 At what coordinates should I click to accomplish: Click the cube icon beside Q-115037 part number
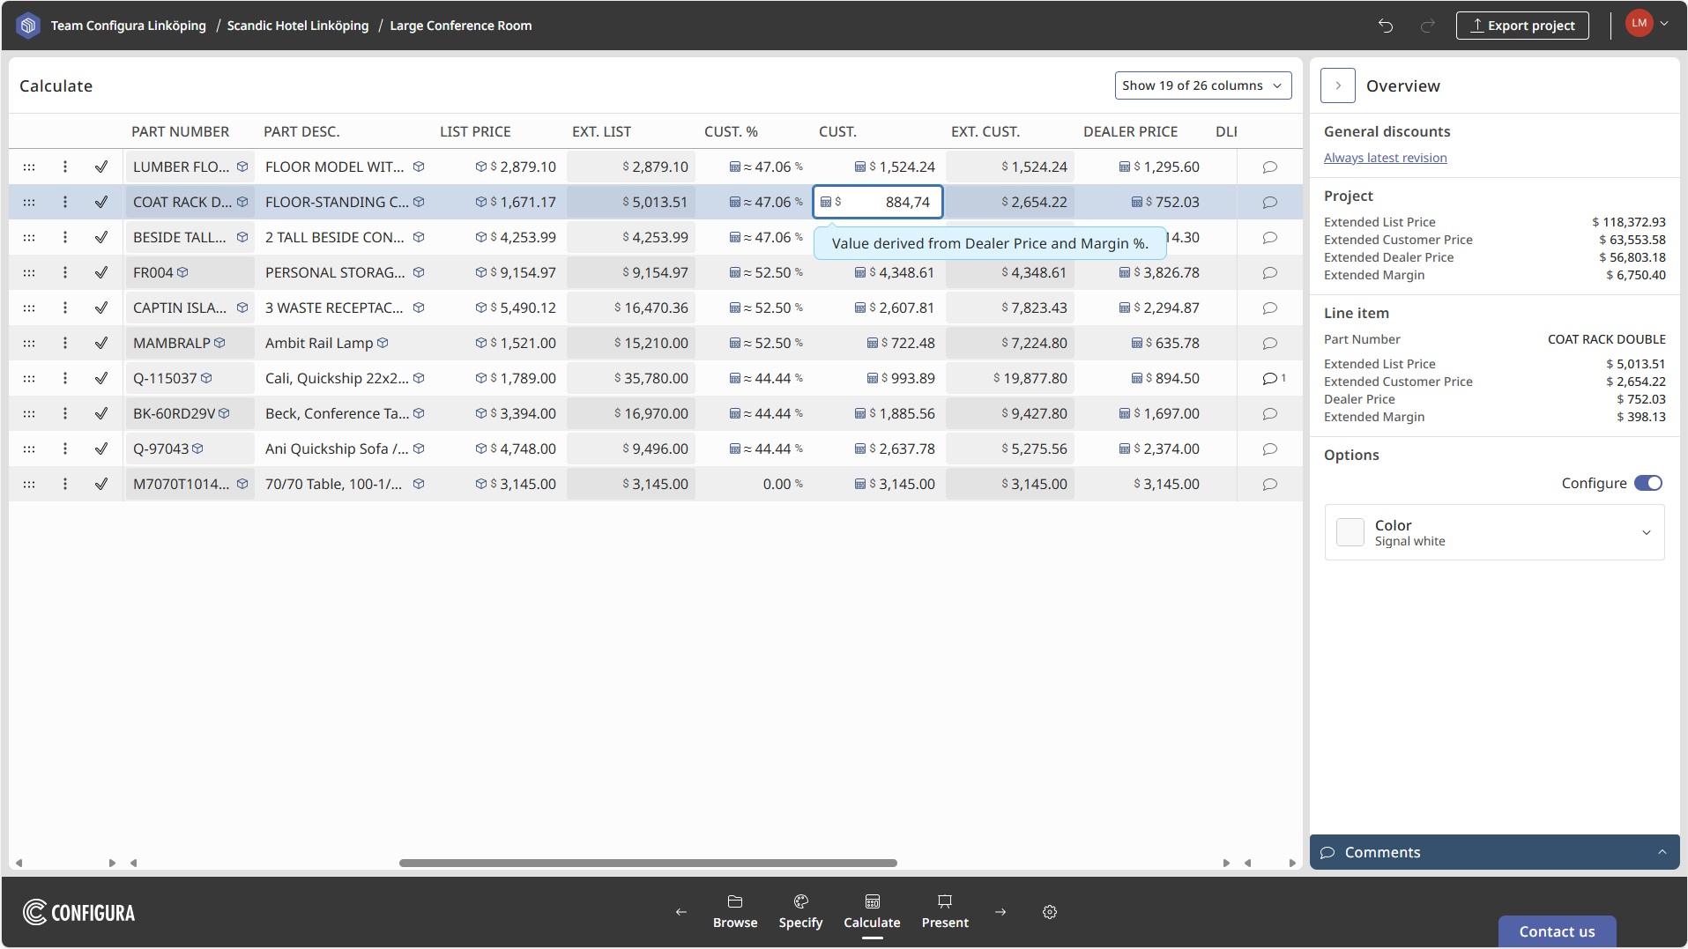click(206, 378)
